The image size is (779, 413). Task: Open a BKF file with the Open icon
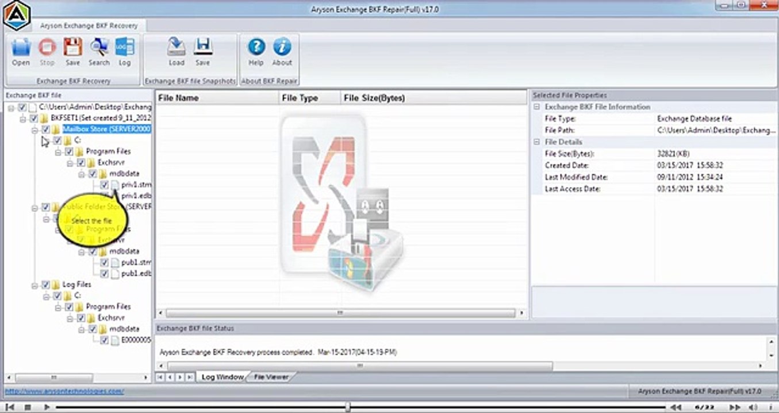point(21,48)
